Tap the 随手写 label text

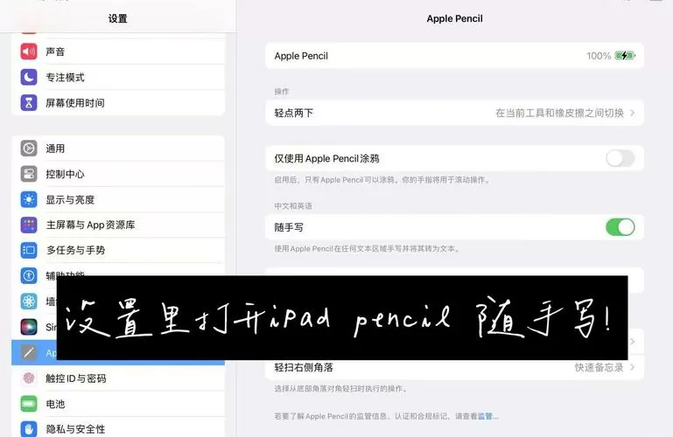(x=289, y=227)
